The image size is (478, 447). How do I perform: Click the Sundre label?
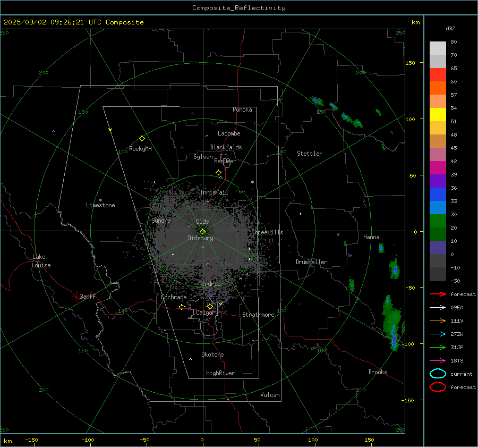pos(161,220)
